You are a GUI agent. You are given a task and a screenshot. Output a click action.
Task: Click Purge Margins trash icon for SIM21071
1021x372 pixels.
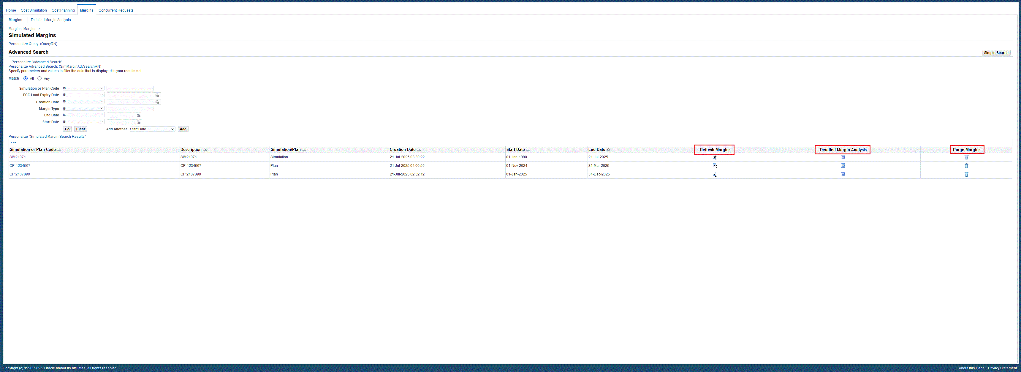[x=966, y=157]
